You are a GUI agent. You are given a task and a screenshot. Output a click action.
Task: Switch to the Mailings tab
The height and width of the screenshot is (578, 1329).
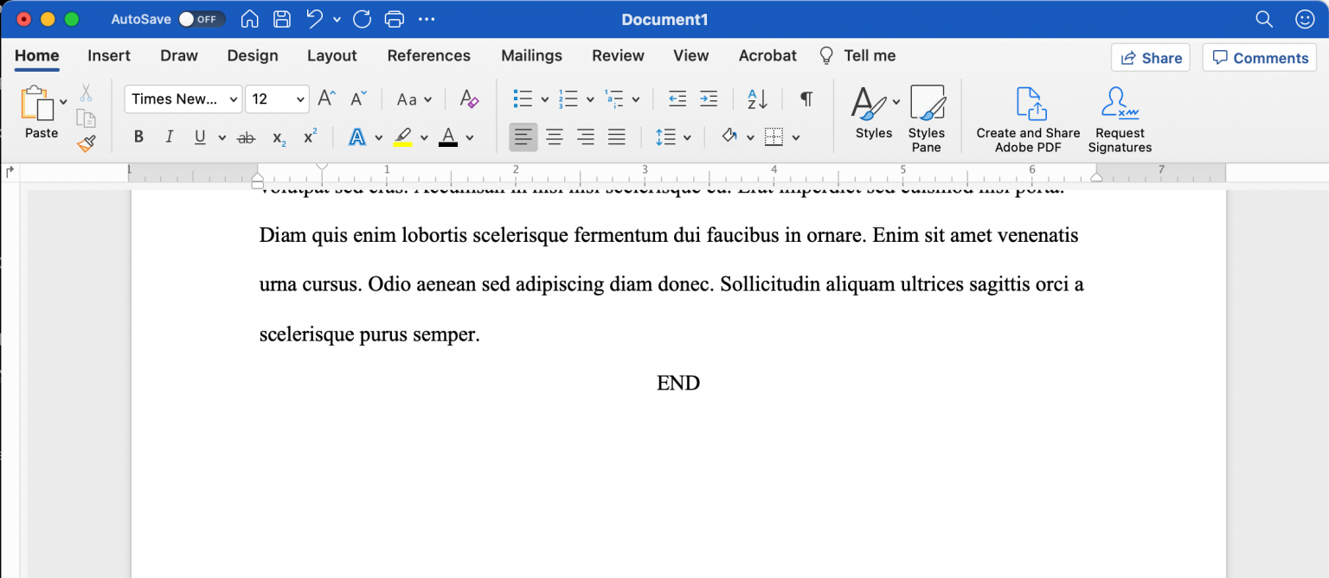(531, 55)
